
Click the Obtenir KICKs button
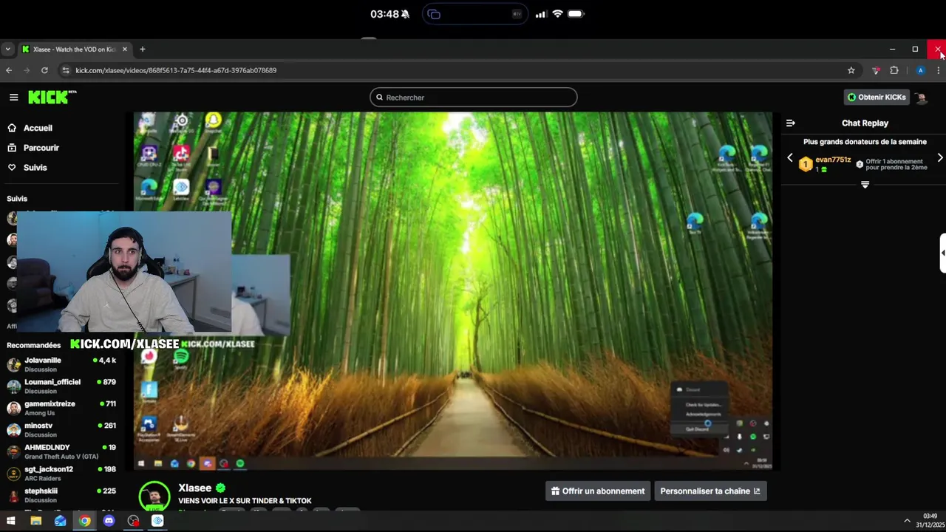point(876,97)
